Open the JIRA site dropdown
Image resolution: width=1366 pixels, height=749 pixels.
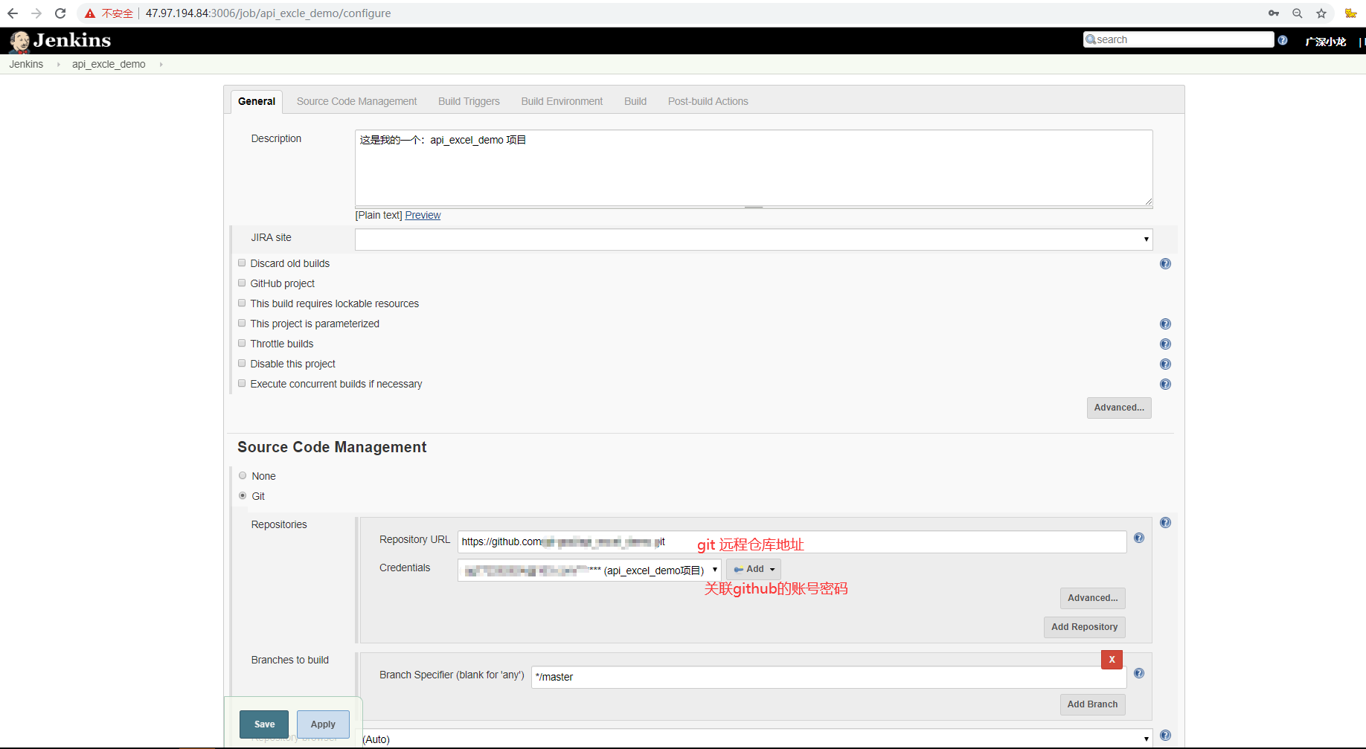coord(754,240)
